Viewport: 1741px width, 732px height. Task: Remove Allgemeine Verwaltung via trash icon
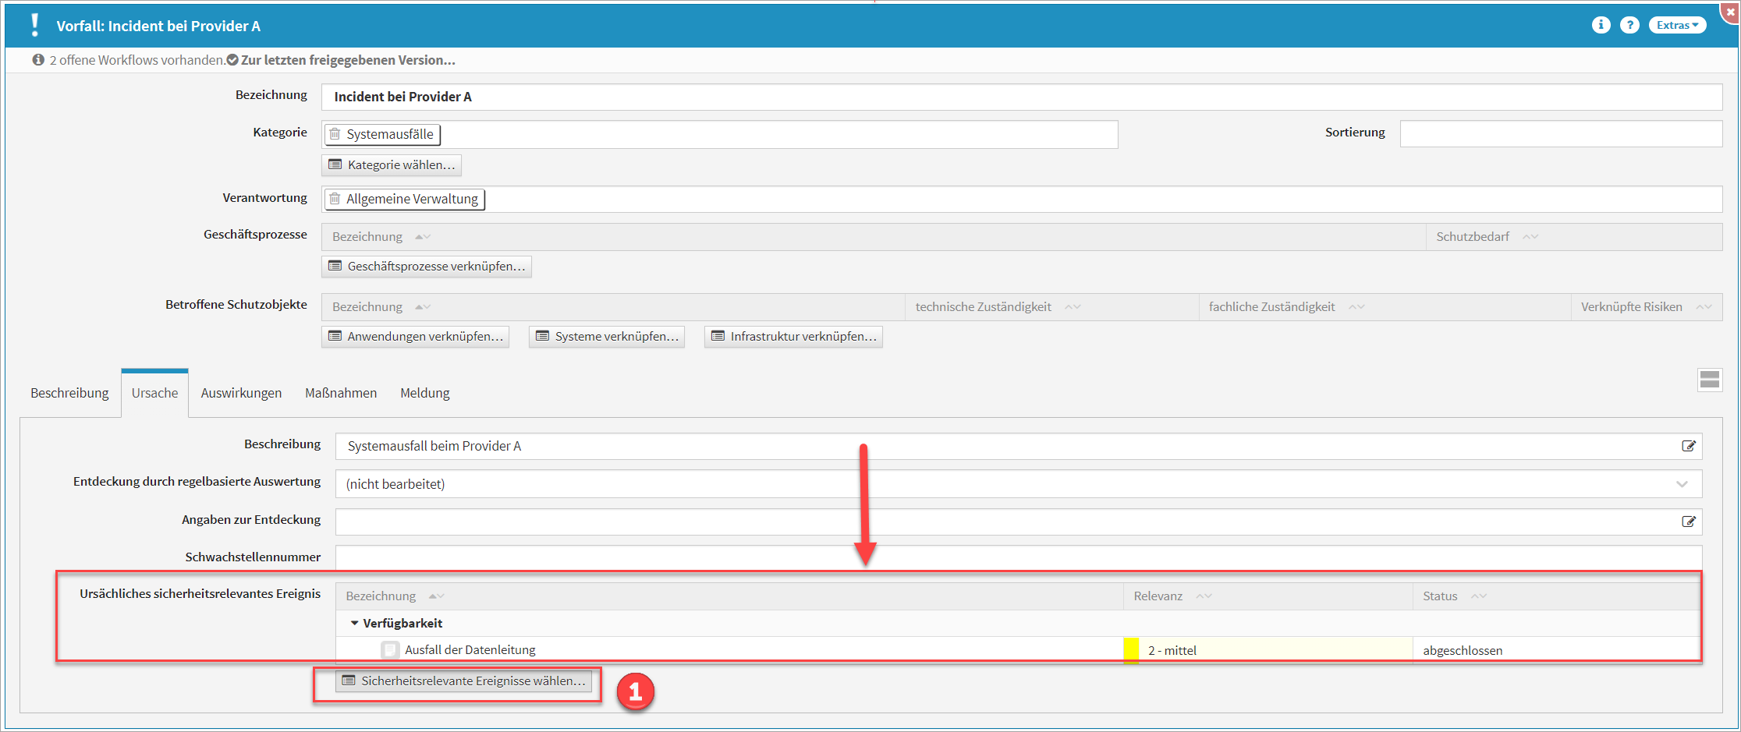point(335,199)
